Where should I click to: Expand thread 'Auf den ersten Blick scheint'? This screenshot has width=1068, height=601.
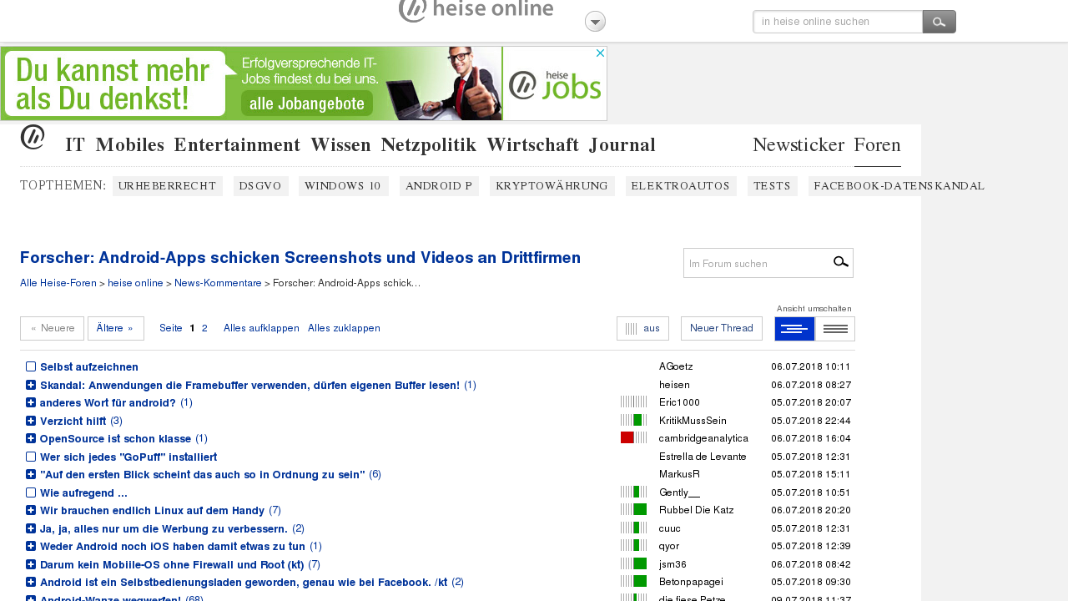tap(31, 474)
